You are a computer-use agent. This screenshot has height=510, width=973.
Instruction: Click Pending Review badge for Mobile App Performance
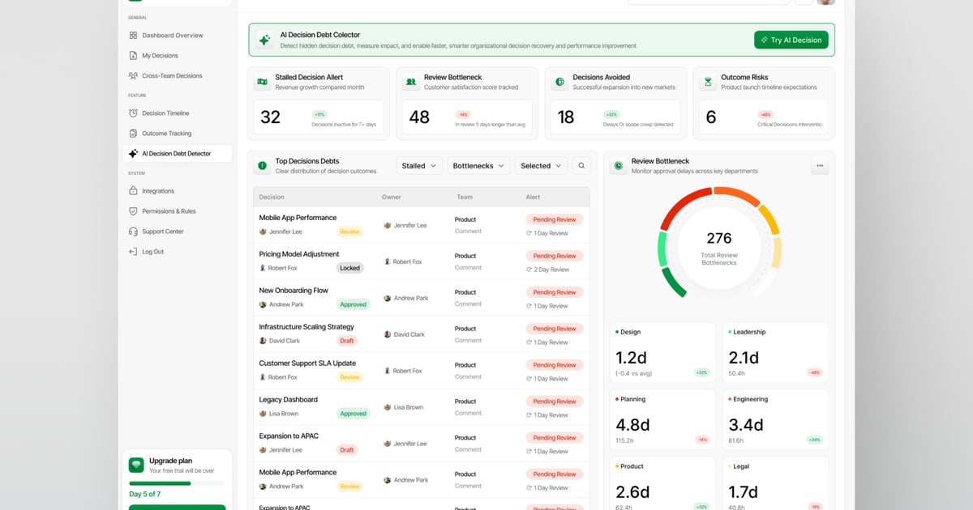pyautogui.click(x=555, y=219)
